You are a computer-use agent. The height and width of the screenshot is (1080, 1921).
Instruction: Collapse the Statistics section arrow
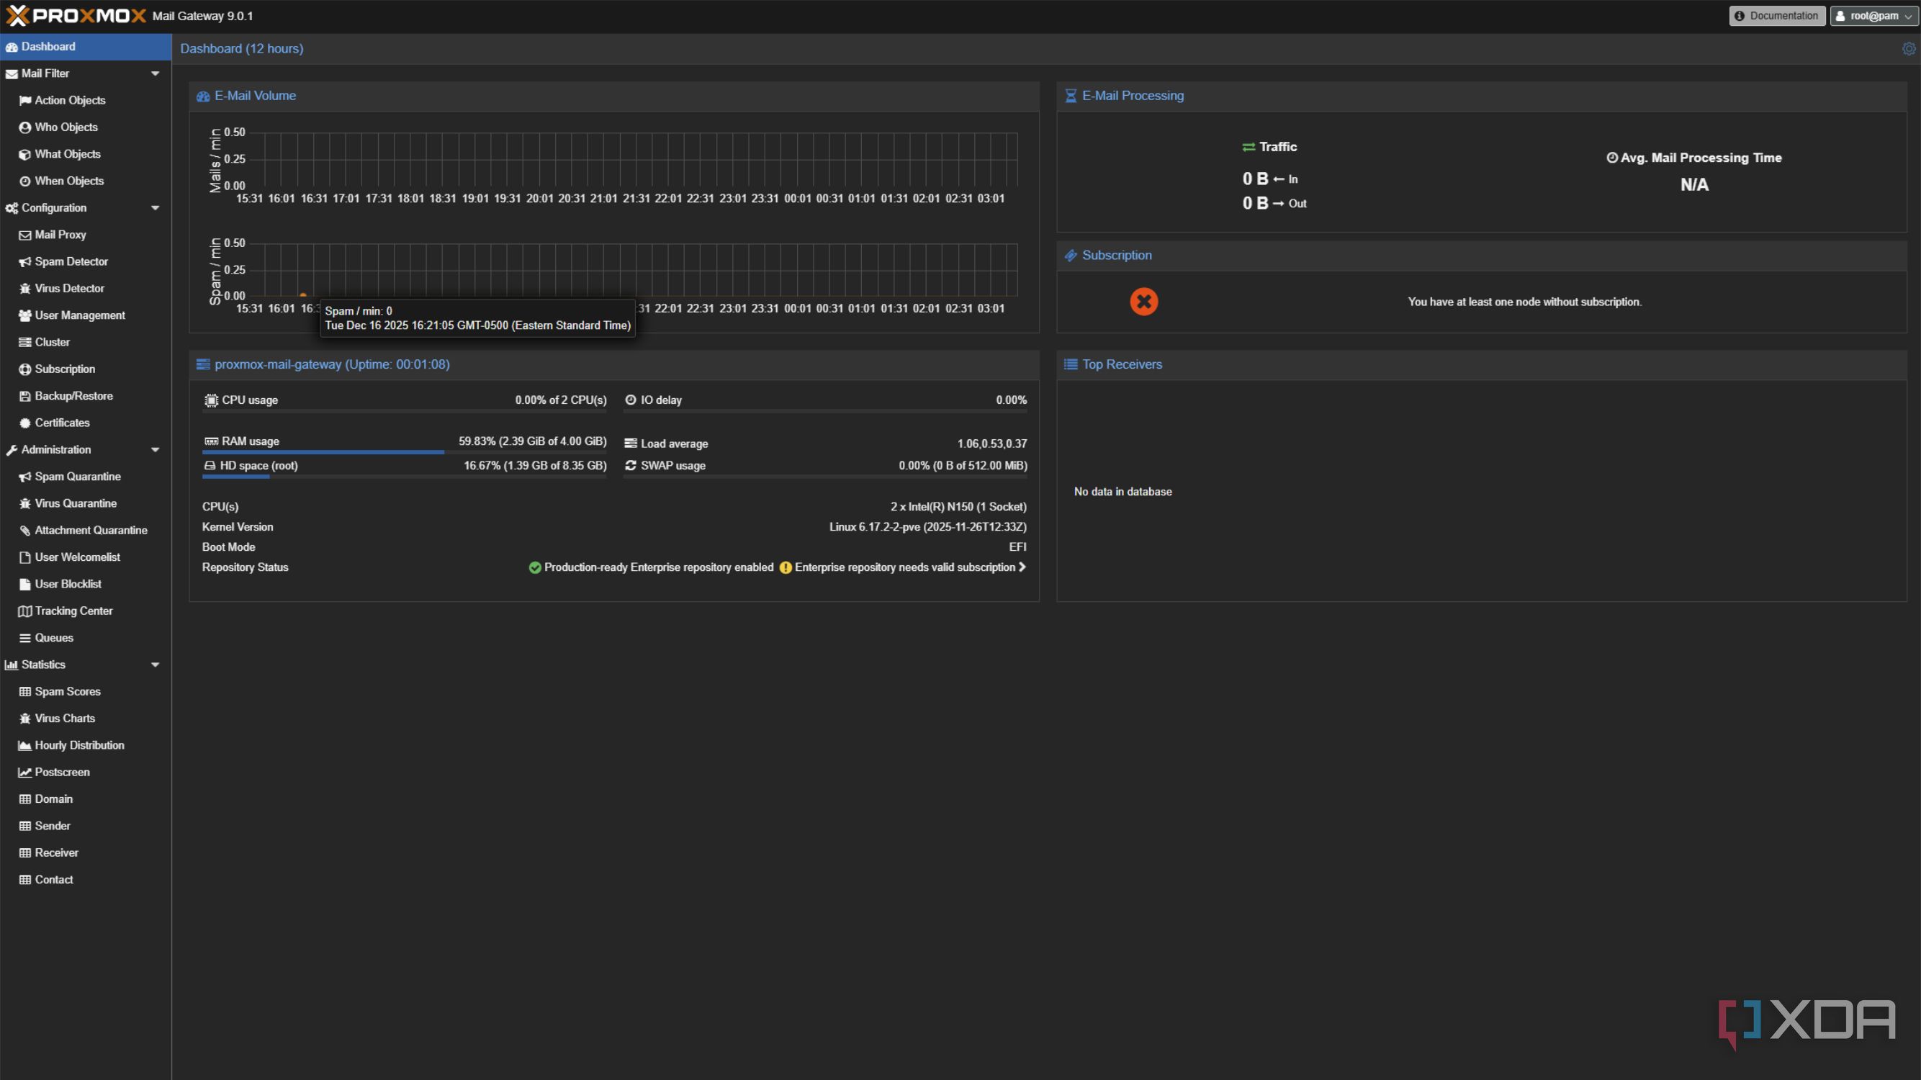[x=155, y=664]
